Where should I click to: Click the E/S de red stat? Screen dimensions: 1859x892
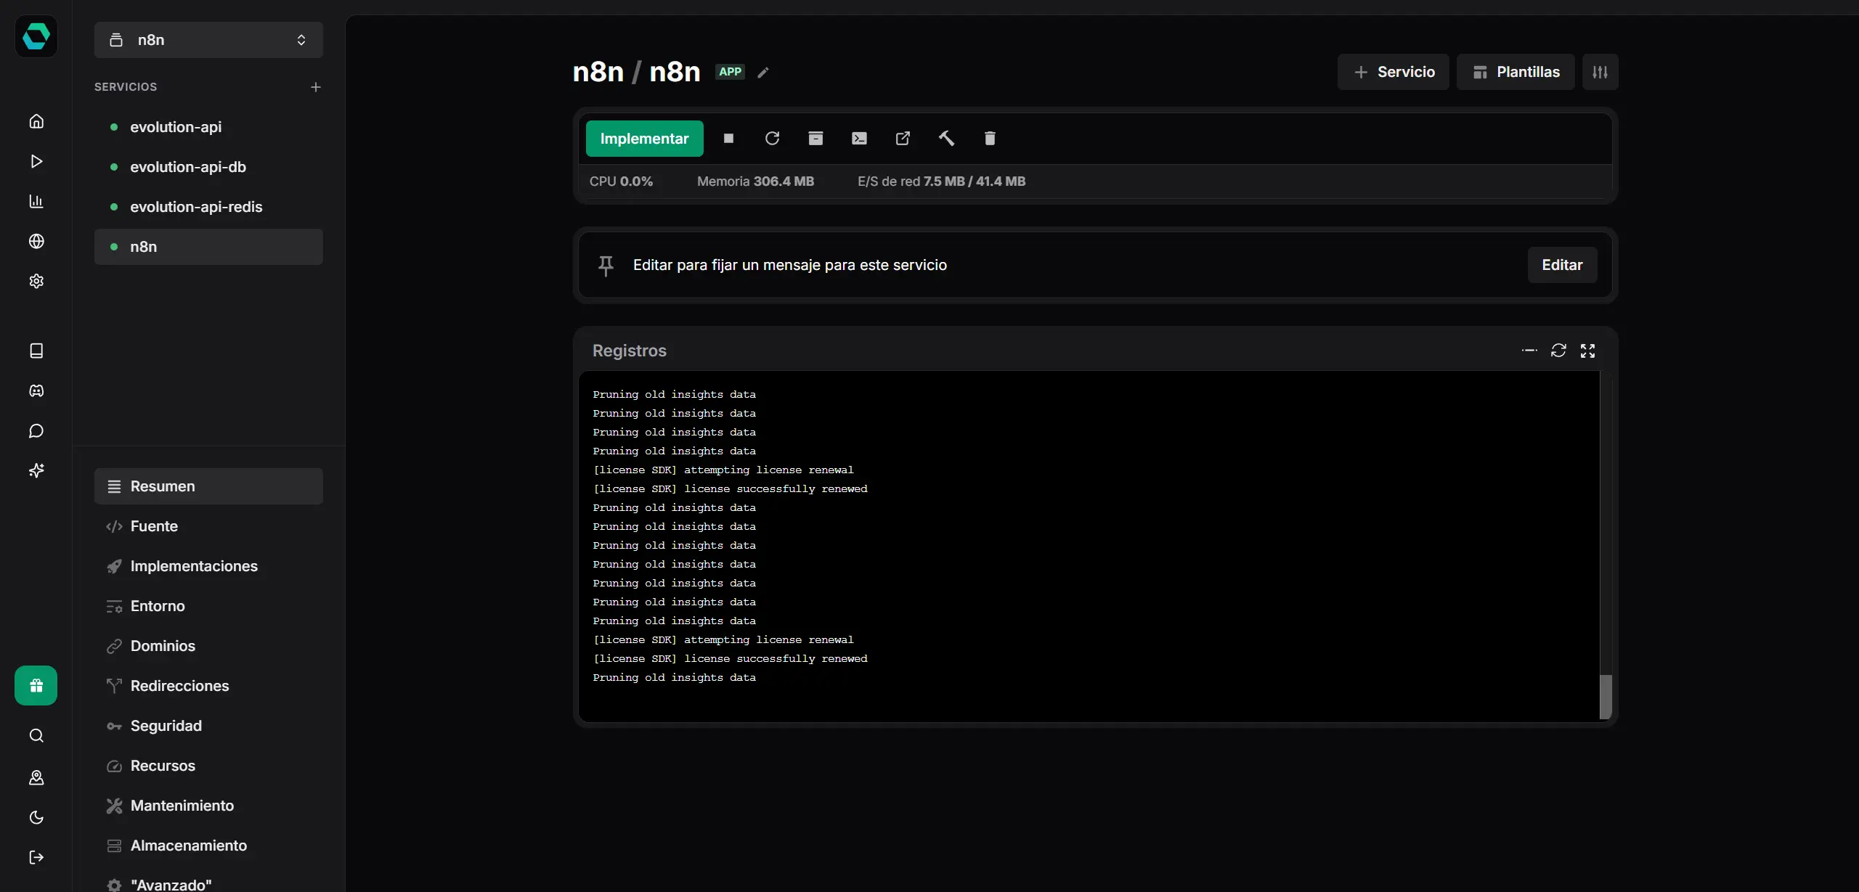pyautogui.click(x=941, y=181)
